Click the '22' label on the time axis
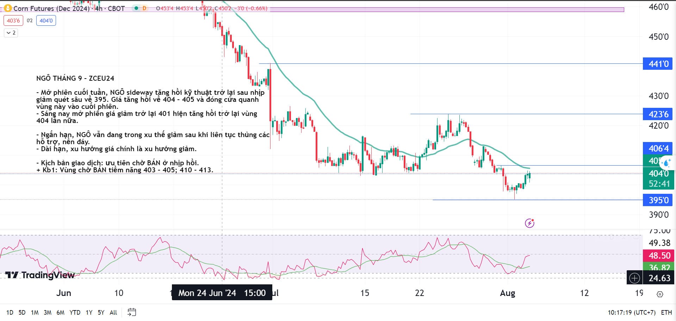Image resolution: width=676 pixels, height=321 pixels. [420, 293]
